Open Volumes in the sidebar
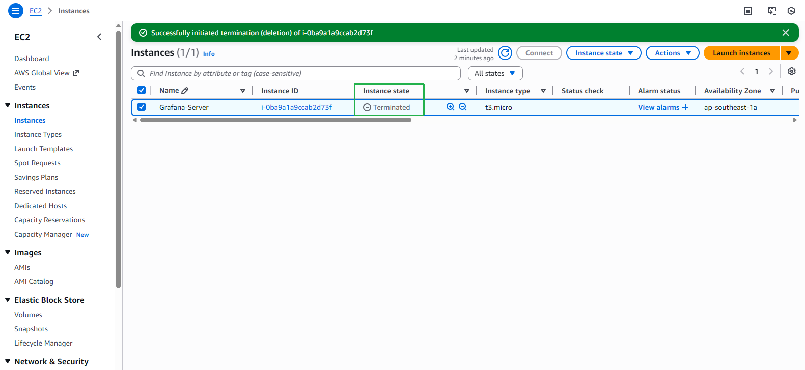The width and height of the screenshot is (805, 370). [28, 315]
